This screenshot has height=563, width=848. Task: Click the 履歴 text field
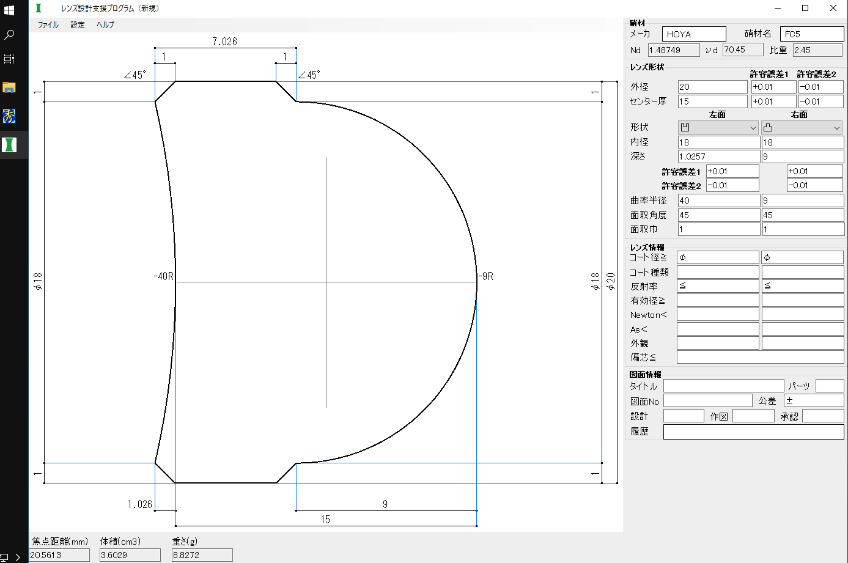coord(753,432)
